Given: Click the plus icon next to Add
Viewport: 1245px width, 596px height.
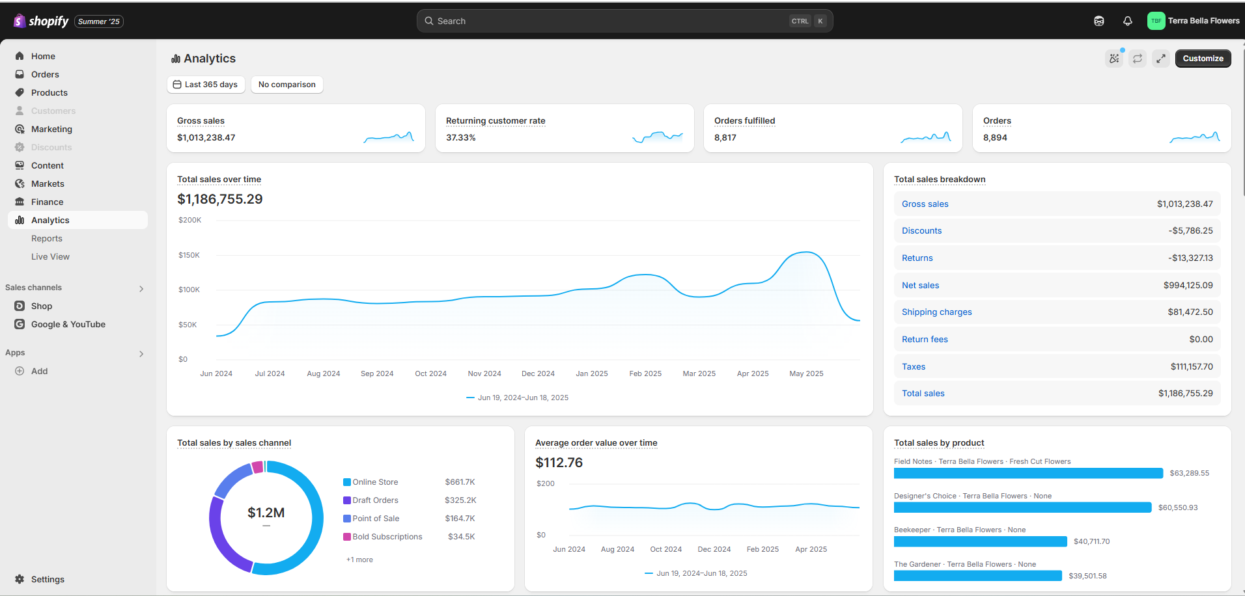Looking at the screenshot, I should click(20, 371).
